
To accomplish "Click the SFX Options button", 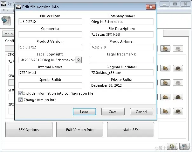I will click(x=29, y=129).
